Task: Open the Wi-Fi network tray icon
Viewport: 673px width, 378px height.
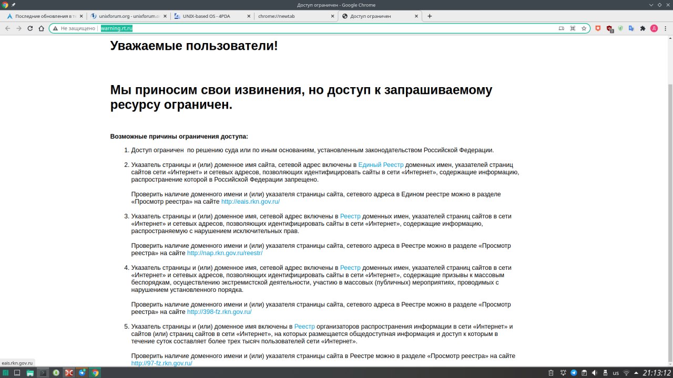Action: point(626,373)
